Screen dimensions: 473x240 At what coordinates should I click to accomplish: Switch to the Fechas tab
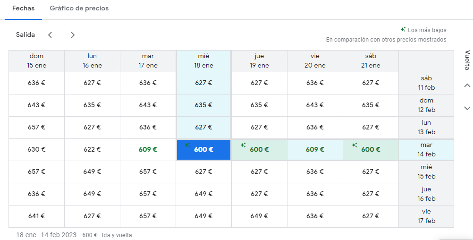(23, 9)
